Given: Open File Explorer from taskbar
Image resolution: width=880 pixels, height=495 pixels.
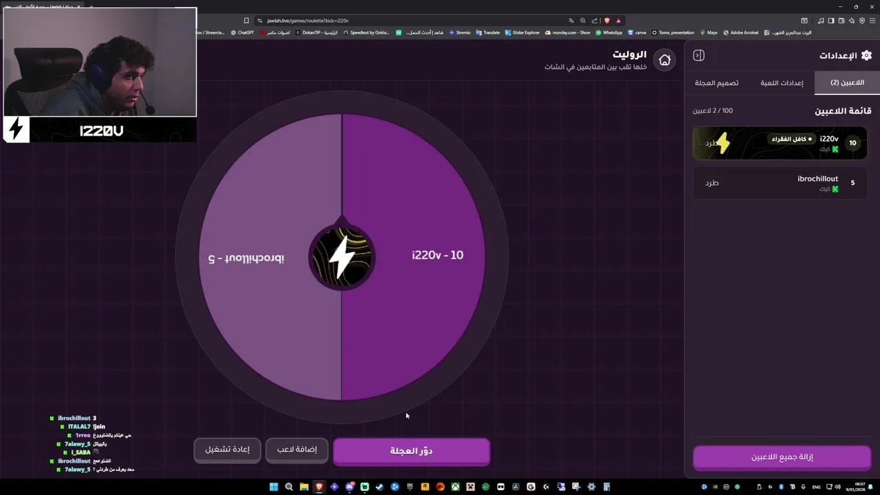Looking at the screenshot, I should pos(304,487).
